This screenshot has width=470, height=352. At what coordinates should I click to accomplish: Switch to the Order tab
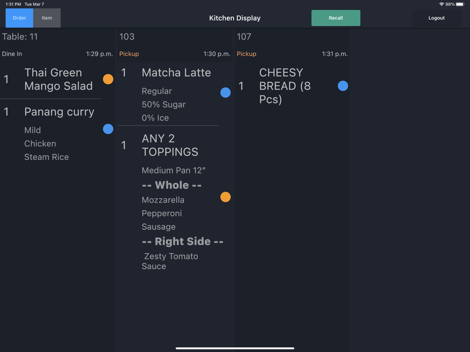point(19,18)
